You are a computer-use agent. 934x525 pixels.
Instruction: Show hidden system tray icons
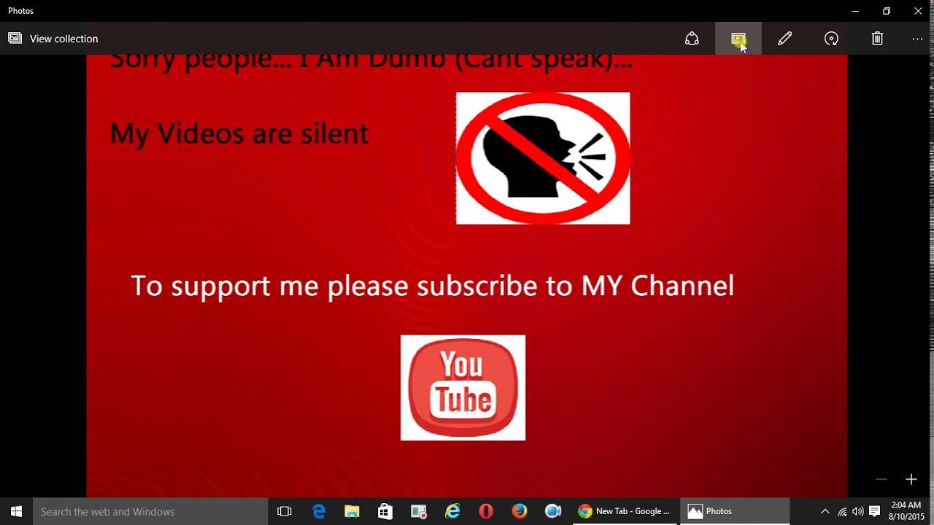[825, 511]
